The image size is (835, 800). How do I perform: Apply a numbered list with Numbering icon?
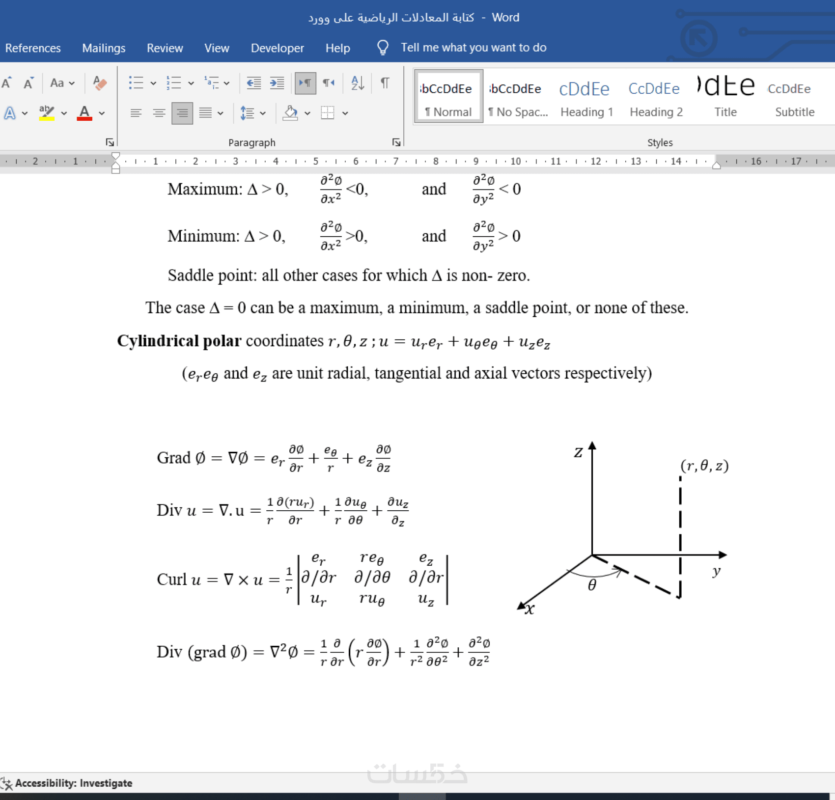[173, 83]
